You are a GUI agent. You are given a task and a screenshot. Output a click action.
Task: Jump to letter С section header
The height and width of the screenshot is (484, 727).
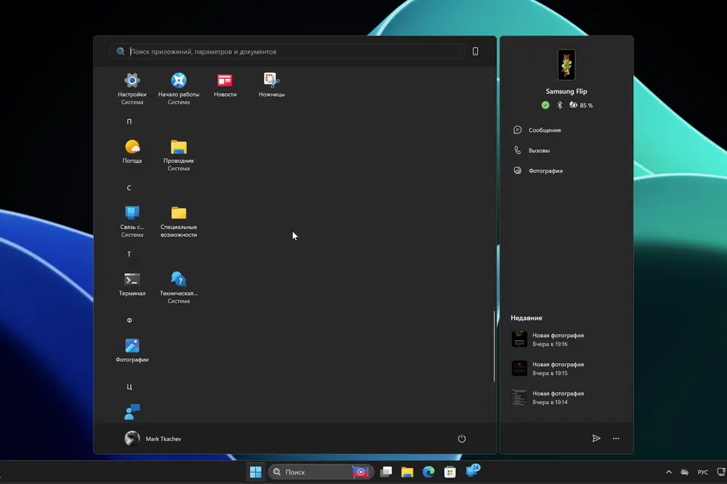[129, 187]
